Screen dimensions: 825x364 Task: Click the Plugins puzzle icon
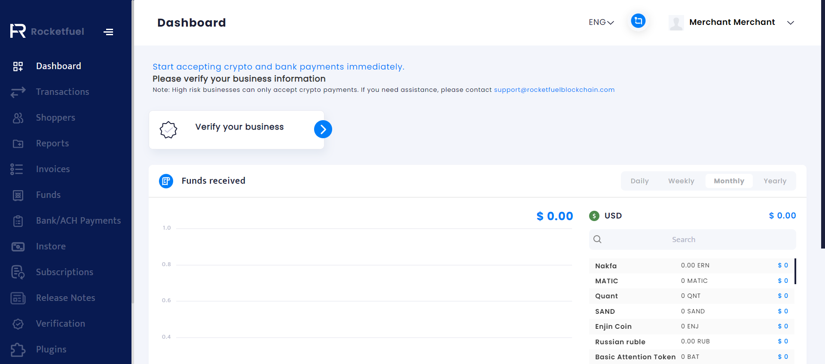[x=18, y=349]
